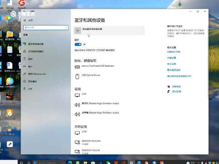Select the Lenovo Traditional USB Keyboard device
This screenshot has width=219, height=164.
tap(98, 66)
